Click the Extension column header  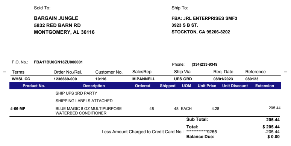265,86
